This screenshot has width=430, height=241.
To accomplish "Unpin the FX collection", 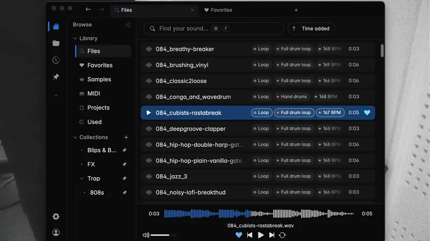I will (x=125, y=164).
